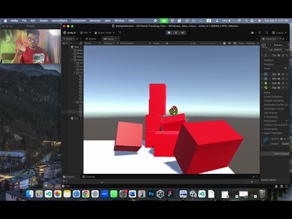Image resolution: width=292 pixels, height=219 pixels.
Task: Open Photoshop from the Dock
Action: point(151,194)
